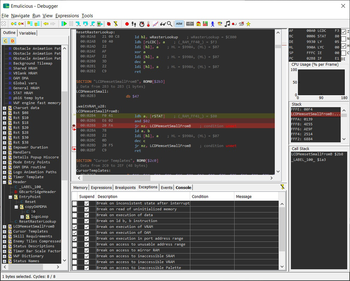The image size is (350, 281).
Task: Click the code view horizontal scrollbar thumb
Action: point(116,178)
